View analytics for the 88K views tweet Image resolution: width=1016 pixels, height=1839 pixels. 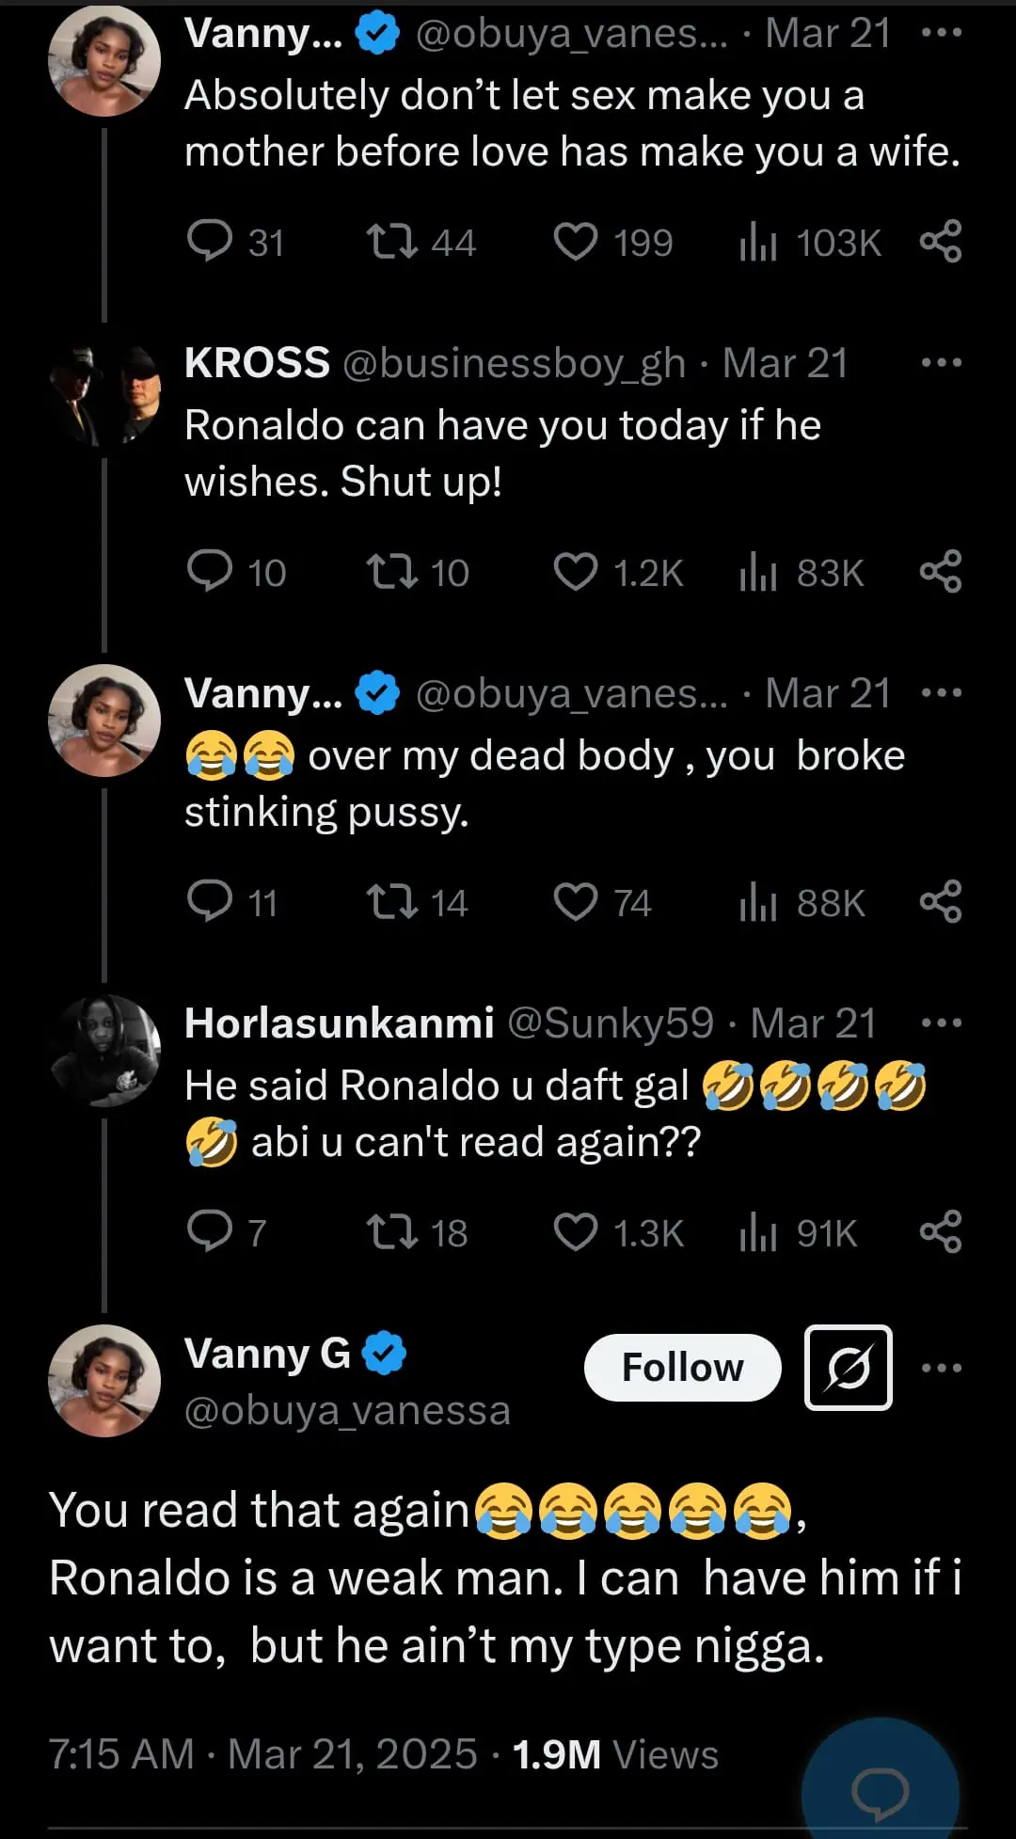coord(758,903)
